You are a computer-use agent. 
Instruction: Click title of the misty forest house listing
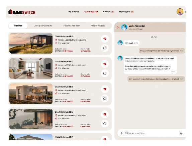point(64,112)
